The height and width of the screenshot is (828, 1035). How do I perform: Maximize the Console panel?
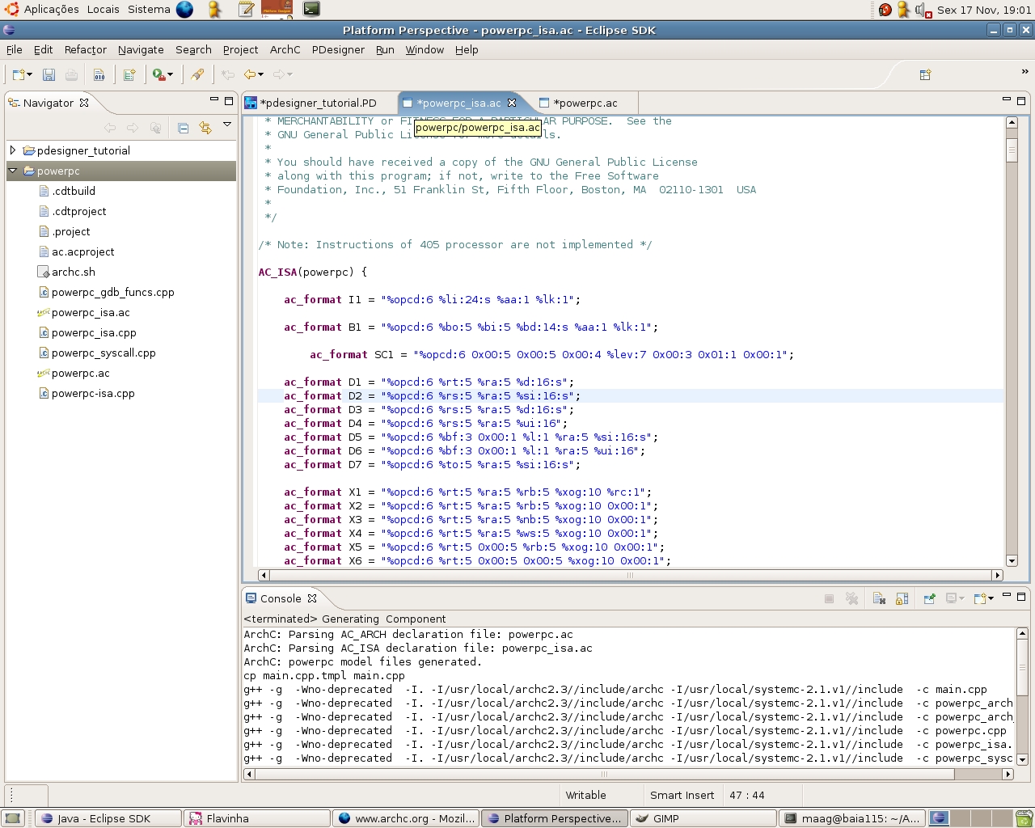coord(1021,597)
